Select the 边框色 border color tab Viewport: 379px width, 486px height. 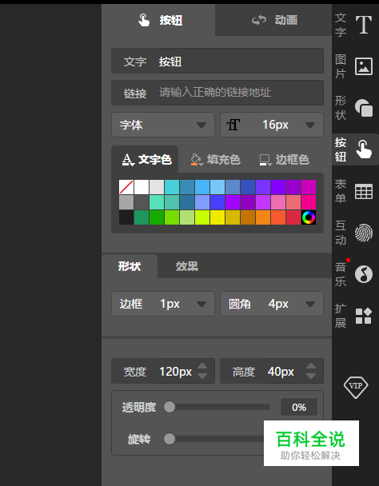tap(284, 159)
